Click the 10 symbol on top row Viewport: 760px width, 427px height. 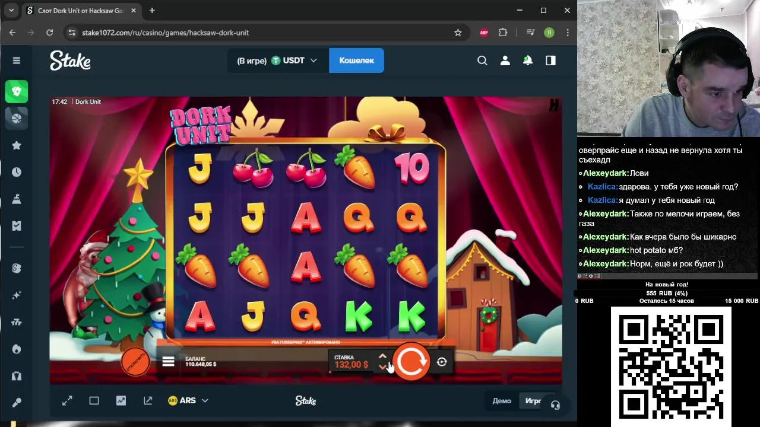pos(411,168)
